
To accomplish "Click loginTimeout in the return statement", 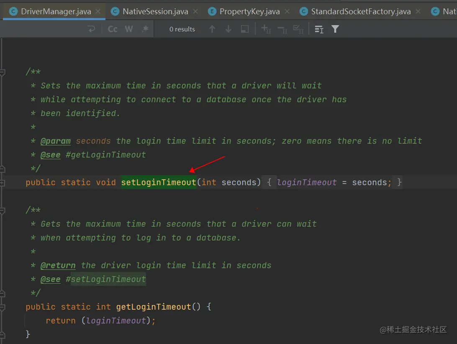I will (x=116, y=321).
